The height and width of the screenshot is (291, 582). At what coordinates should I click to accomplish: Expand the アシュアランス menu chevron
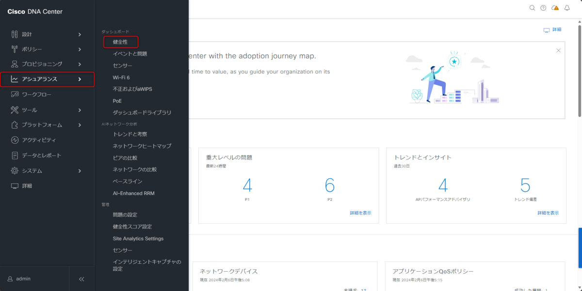coord(80,79)
